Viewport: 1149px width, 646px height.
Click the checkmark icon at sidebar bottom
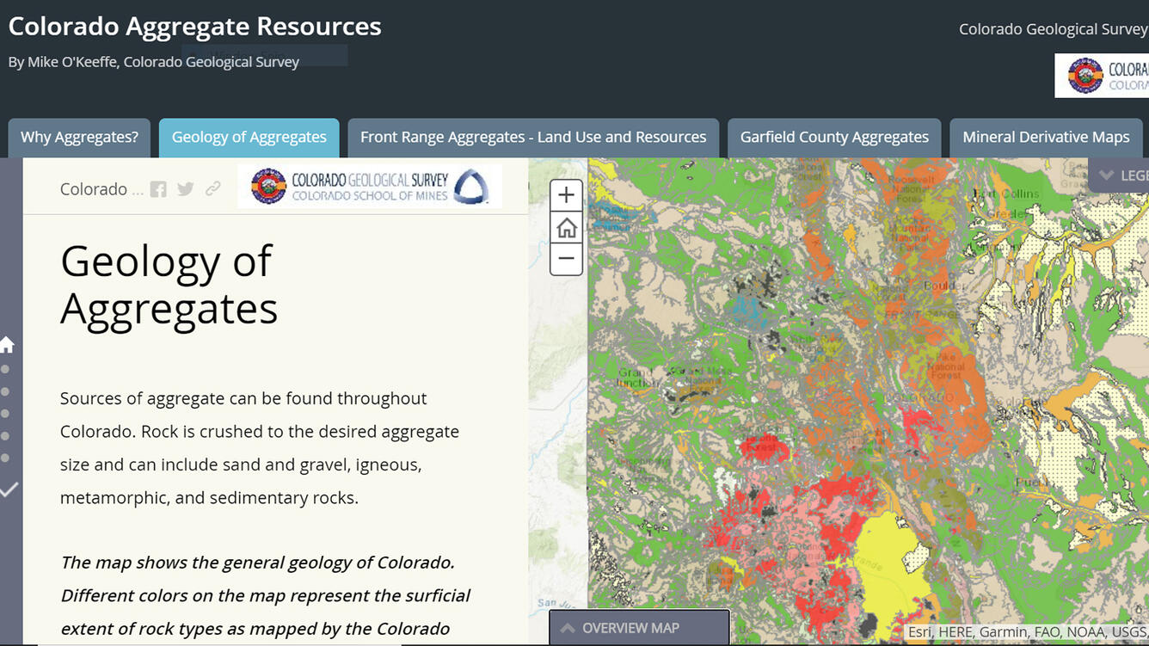(10, 491)
